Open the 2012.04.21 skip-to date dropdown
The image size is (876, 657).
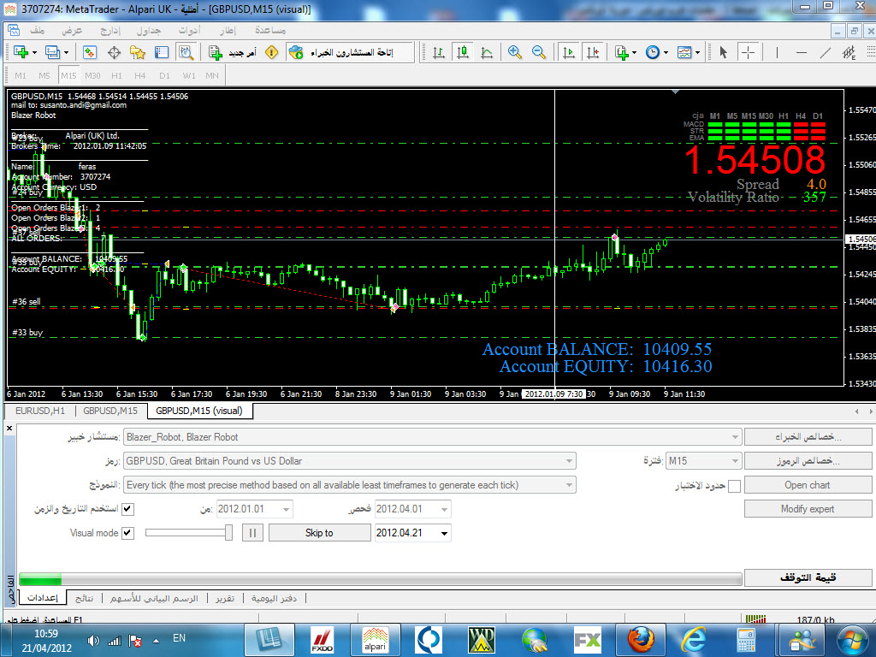pyautogui.click(x=444, y=533)
